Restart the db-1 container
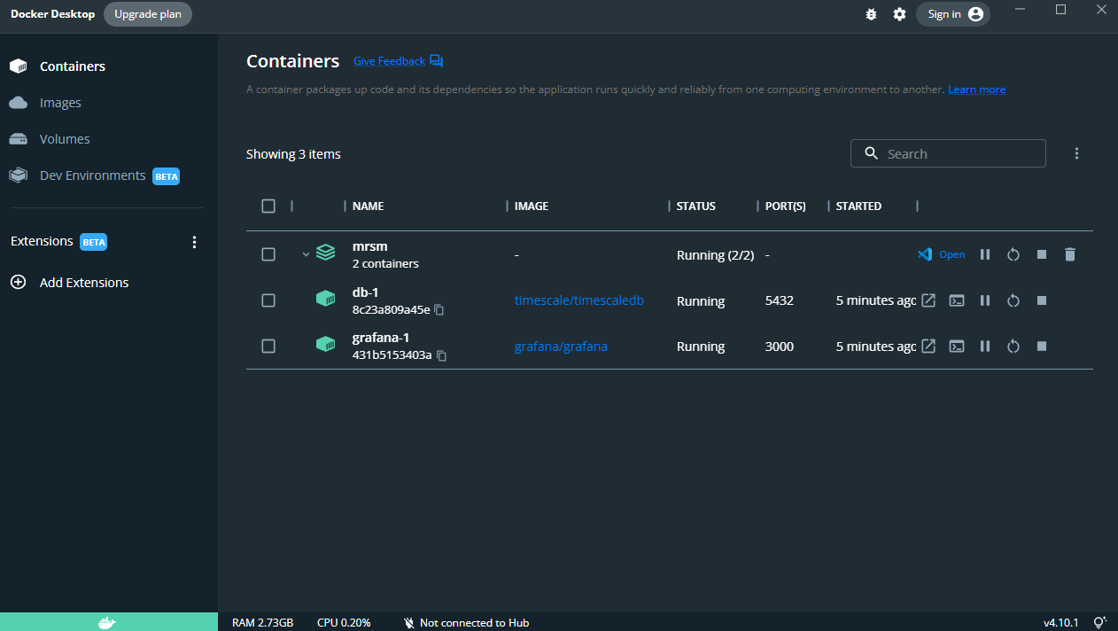The height and width of the screenshot is (631, 1118). point(1013,300)
